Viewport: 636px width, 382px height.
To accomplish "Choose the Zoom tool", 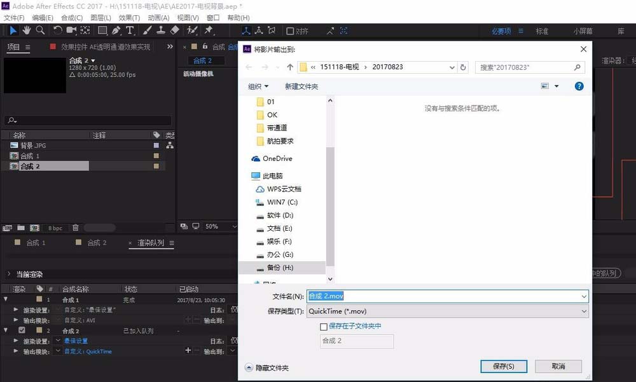I will pos(39,30).
